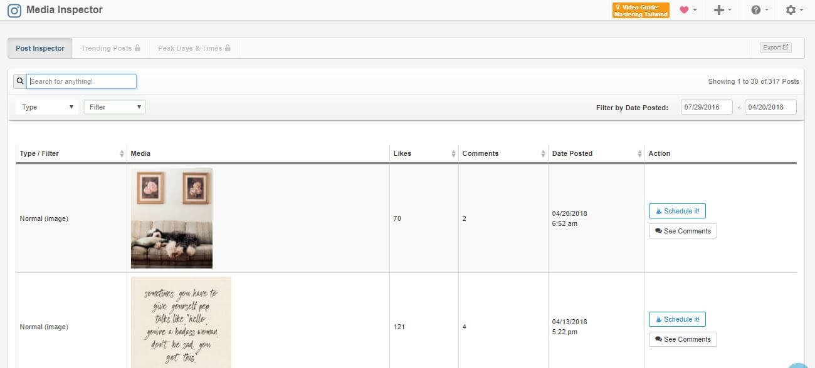Select the locked Trending Posts tab
The image size is (815, 368).
[111, 48]
